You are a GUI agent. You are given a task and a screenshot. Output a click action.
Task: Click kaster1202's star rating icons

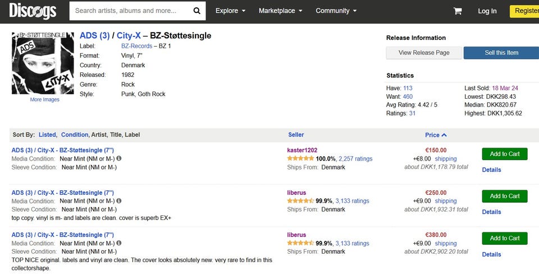pyautogui.click(x=300, y=159)
